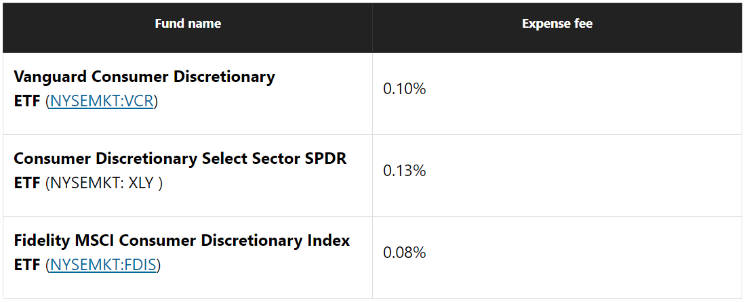
Task: Click the word Fidelity in last row
Action: pyautogui.click(x=40, y=240)
